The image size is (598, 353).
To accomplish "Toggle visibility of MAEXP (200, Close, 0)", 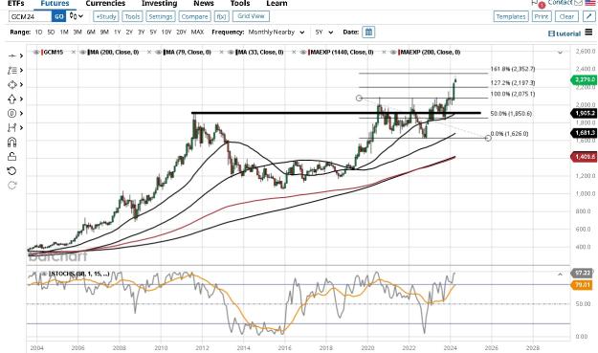I will click(393, 53).
